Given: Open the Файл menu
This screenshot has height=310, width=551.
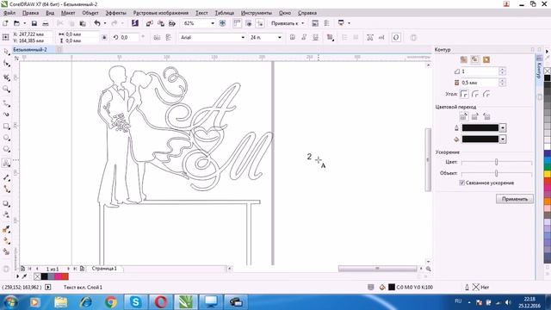Looking at the screenshot, I should 9,13.
